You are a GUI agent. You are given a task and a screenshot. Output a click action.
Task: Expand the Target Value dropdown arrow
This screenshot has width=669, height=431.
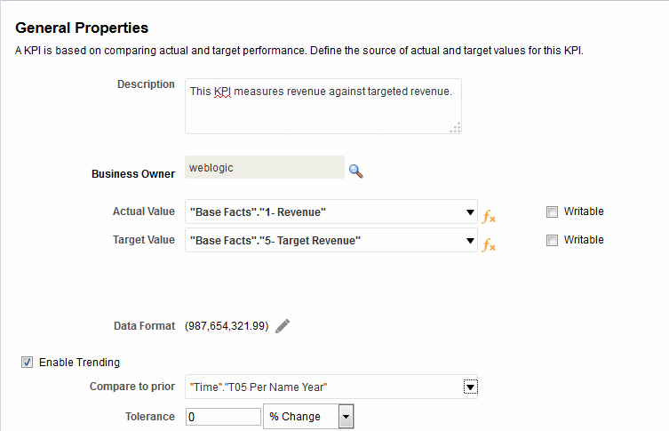pyautogui.click(x=470, y=241)
